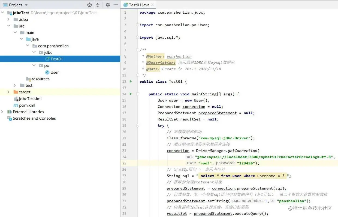Image resolution: width=338 pixels, height=217 pixels.
Task: Select Scratches and Consoles label
Action: [34, 118]
